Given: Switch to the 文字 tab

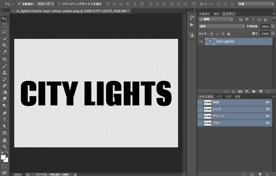Looking at the screenshot, I should coord(229,97).
